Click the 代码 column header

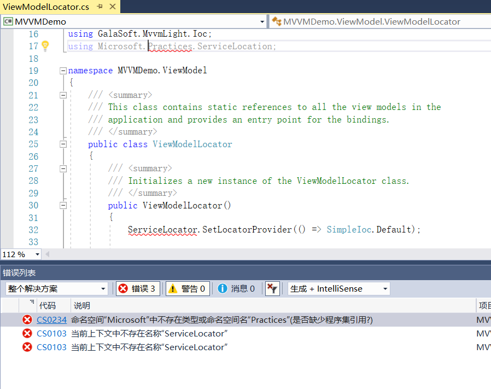tap(54, 306)
